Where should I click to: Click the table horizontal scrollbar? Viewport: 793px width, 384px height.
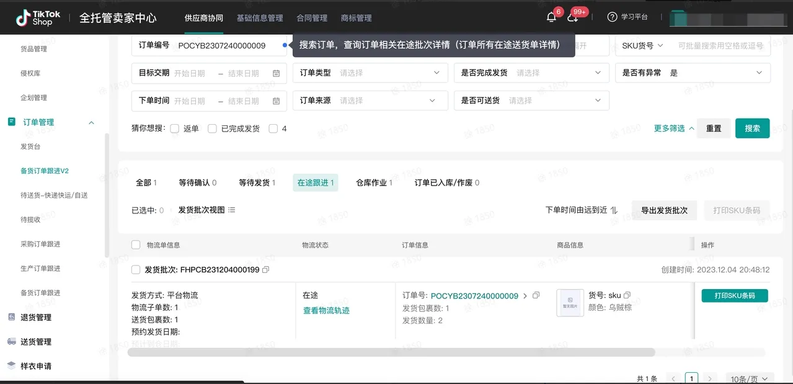pyautogui.click(x=391, y=352)
